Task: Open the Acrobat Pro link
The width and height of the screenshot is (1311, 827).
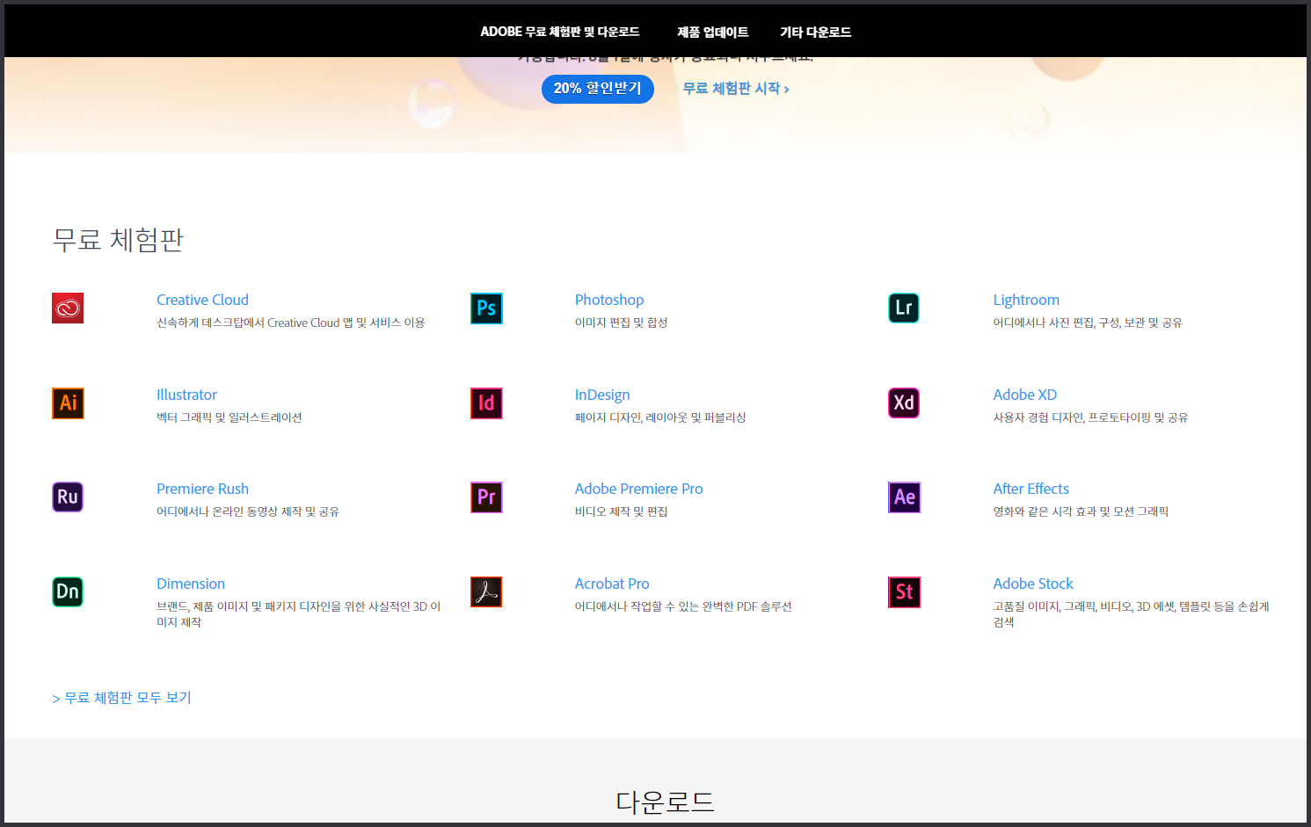Action: [612, 584]
